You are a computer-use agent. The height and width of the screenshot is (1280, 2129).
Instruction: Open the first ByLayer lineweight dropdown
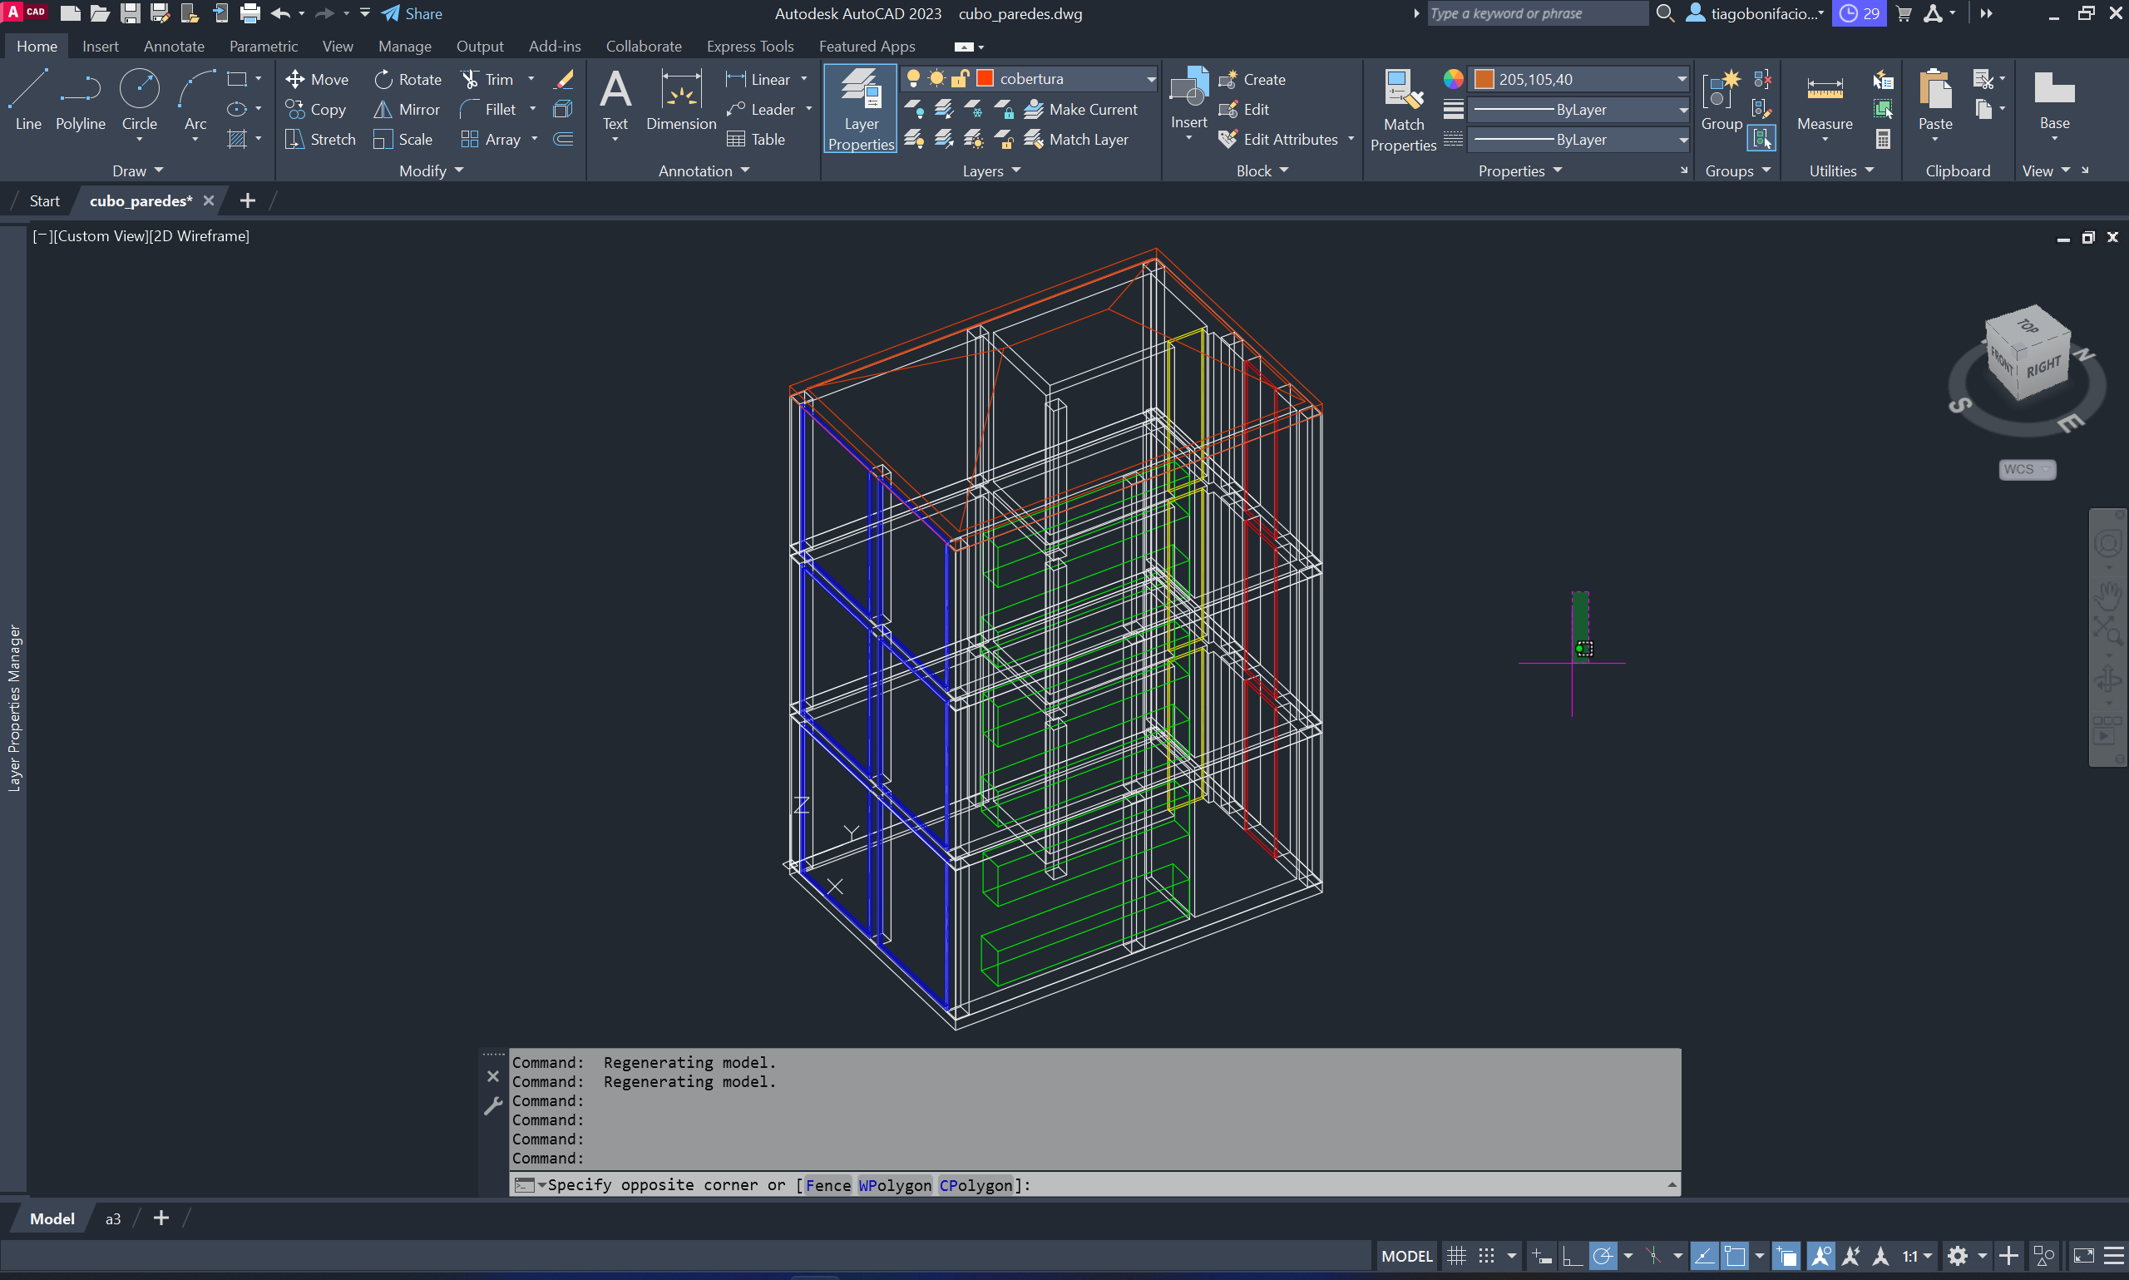(x=1682, y=110)
